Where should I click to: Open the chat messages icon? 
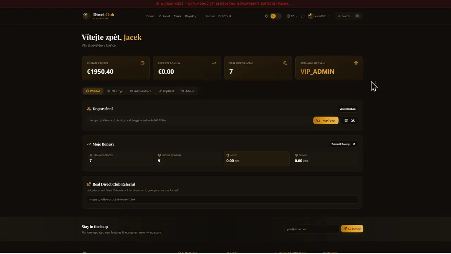pyautogui.click(x=303, y=16)
